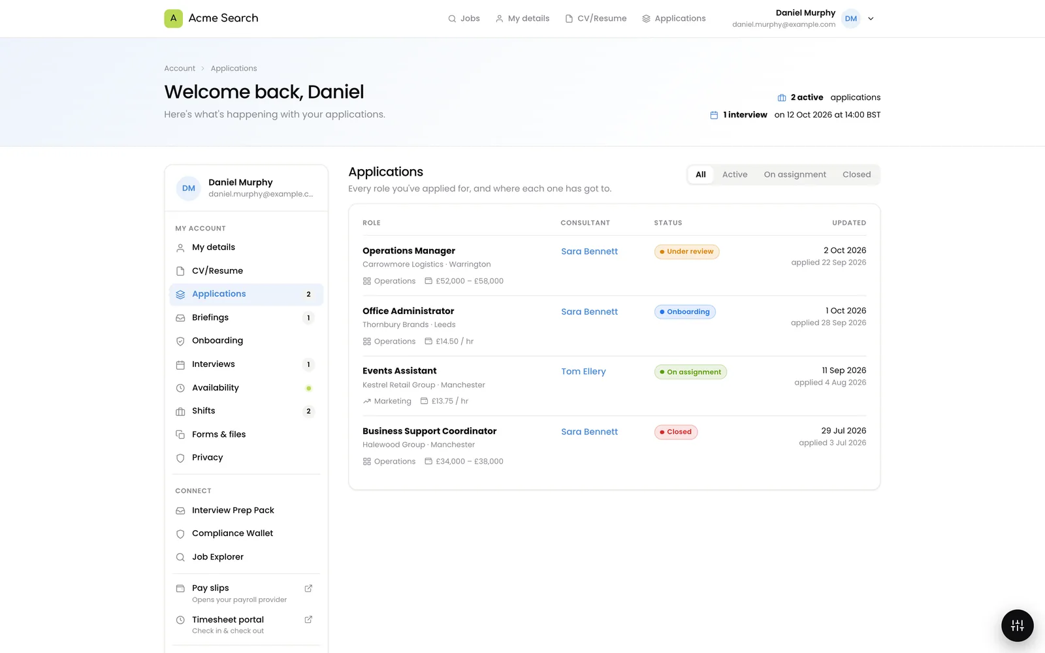Open the Operations Manager role
The height and width of the screenshot is (653, 1045).
pyautogui.click(x=409, y=251)
